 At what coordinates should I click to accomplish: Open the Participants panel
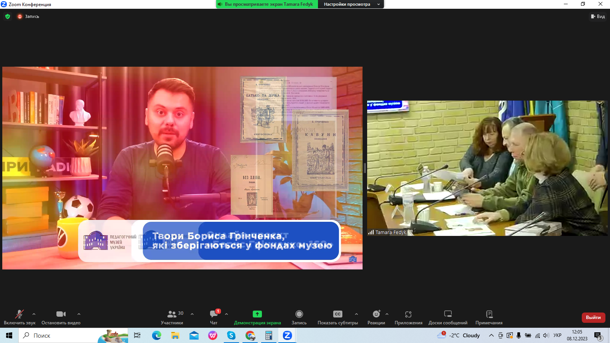coord(172,317)
